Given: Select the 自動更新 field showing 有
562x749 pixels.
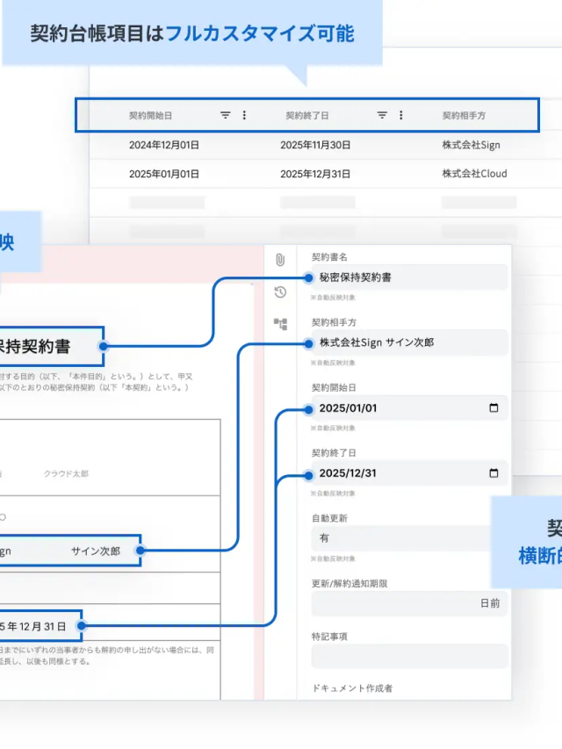Looking at the screenshot, I should (x=408, y=538).
